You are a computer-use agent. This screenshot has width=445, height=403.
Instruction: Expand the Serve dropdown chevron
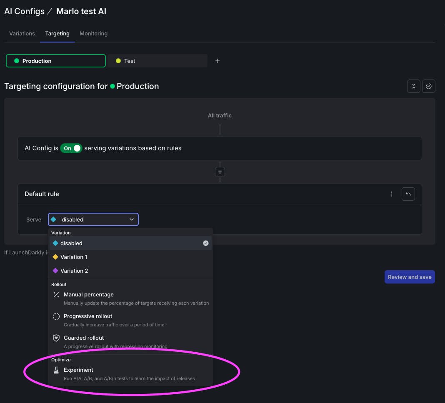coord(132,219)
